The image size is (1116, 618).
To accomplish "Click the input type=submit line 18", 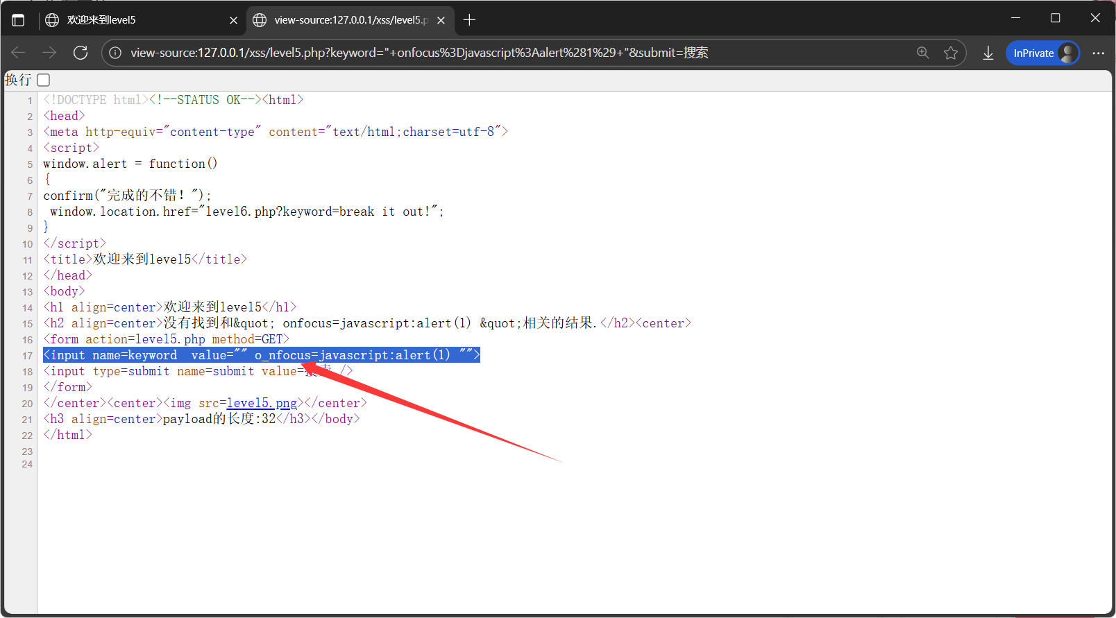I will coord(198,371).
